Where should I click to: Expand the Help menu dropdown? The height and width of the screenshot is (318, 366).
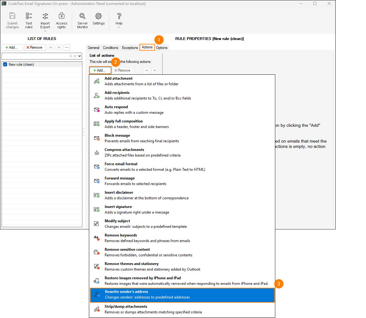coord(119,27)
